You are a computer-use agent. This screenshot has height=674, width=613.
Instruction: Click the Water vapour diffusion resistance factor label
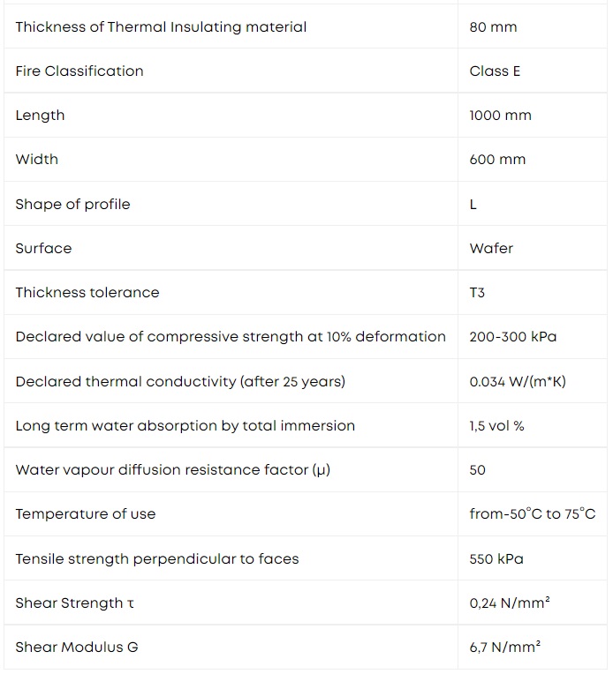tap(172, 470)
